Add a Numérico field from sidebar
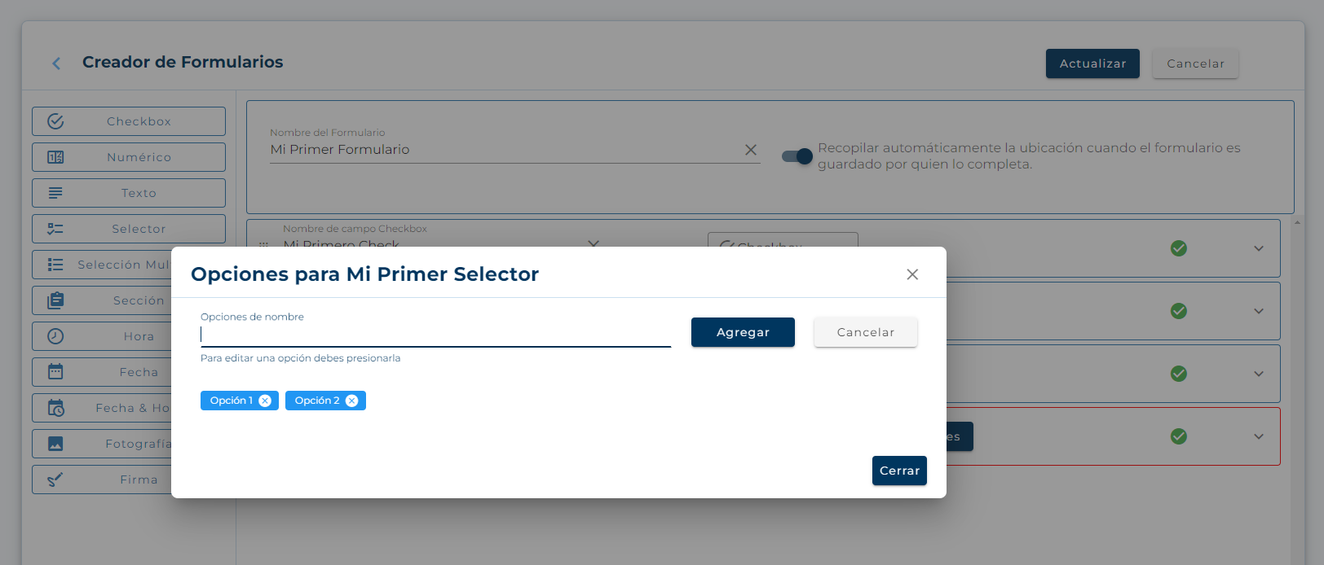The image size is (1324, 565). pos(129,157)
